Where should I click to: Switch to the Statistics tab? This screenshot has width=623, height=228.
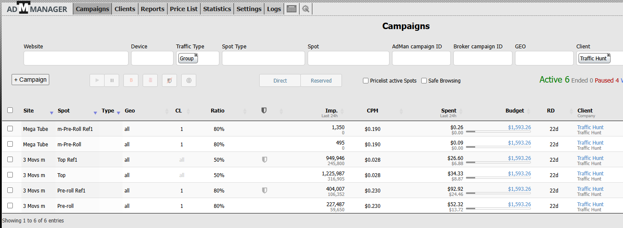pos(217,9)
